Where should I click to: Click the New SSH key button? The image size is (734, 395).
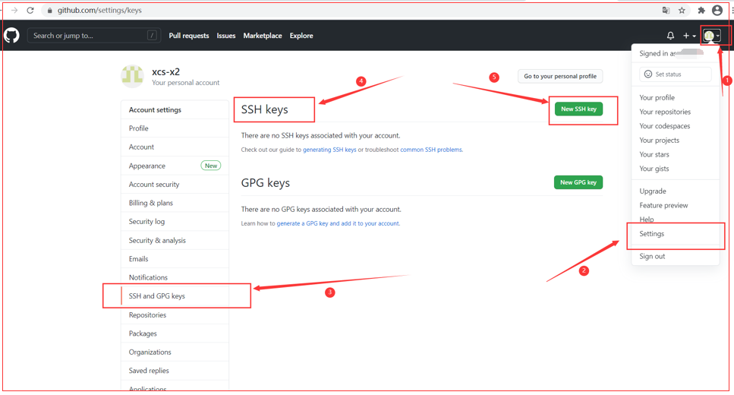(x=578, y=109)
